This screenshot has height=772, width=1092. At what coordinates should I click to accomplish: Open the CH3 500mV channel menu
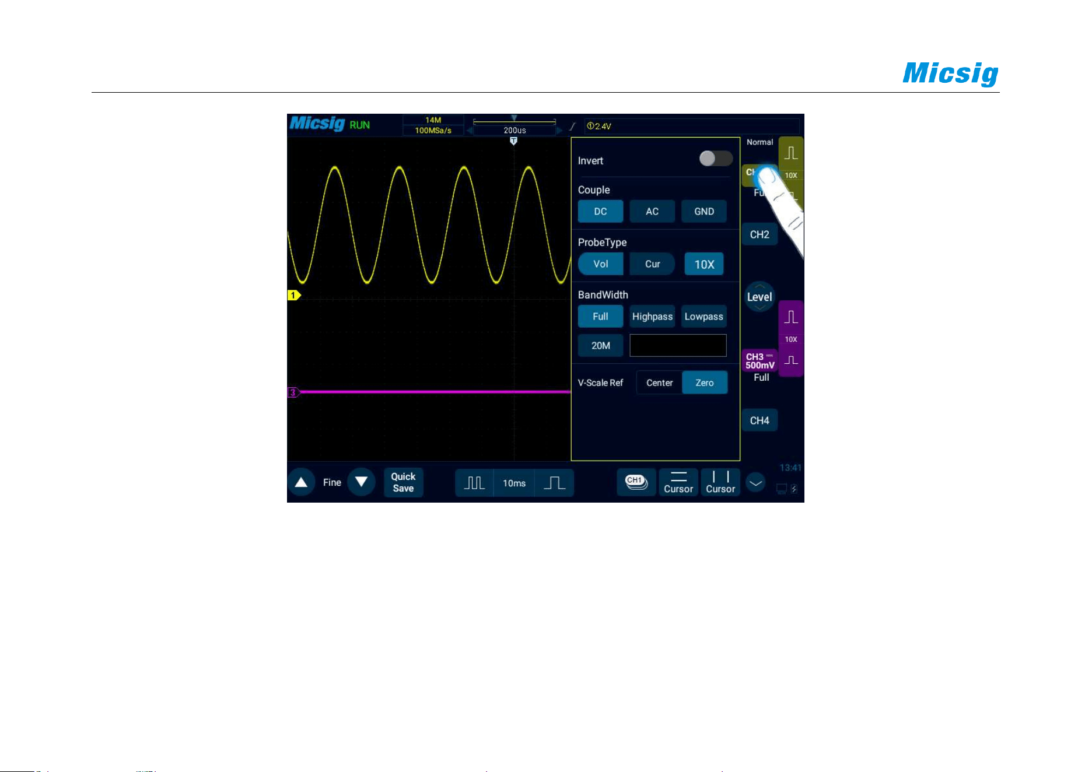pyautogui.click(x=759, y=361)
